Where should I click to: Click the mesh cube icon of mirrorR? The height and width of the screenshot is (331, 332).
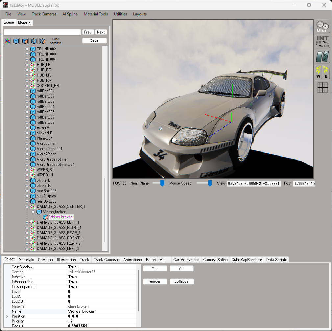[x=33, y=128]
